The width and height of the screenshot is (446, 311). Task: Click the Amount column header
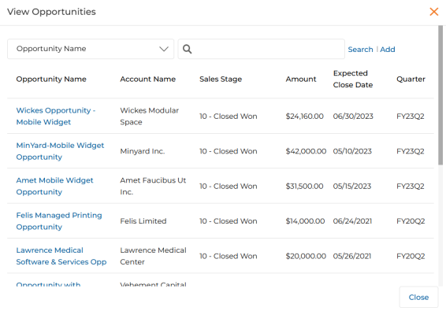click(301, 79)
